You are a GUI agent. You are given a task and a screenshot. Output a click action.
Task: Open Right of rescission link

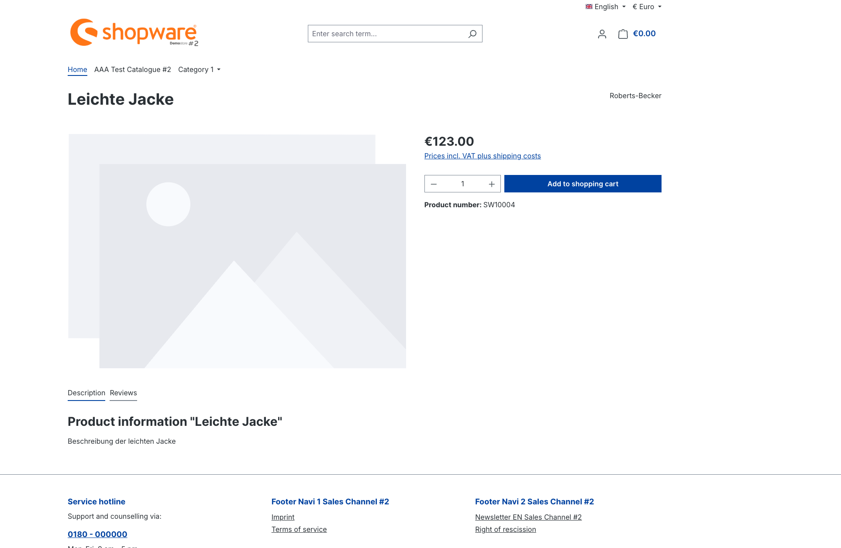pos(505,529)
